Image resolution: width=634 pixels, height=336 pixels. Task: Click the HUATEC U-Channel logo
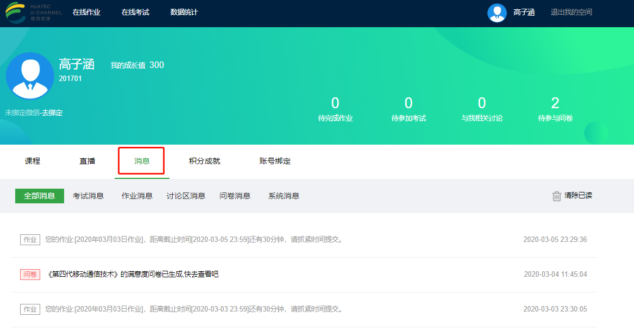[33, 13]
